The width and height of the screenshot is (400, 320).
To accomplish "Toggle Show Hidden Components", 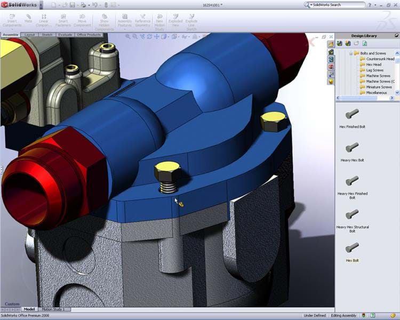I will tap(105, 22).
